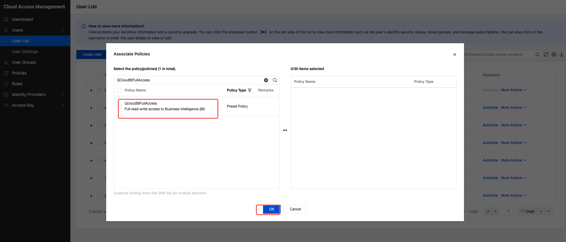Select the checkbox of the seventh user row
The width and height of the screenshot is (566, 242).
[99, 196]
